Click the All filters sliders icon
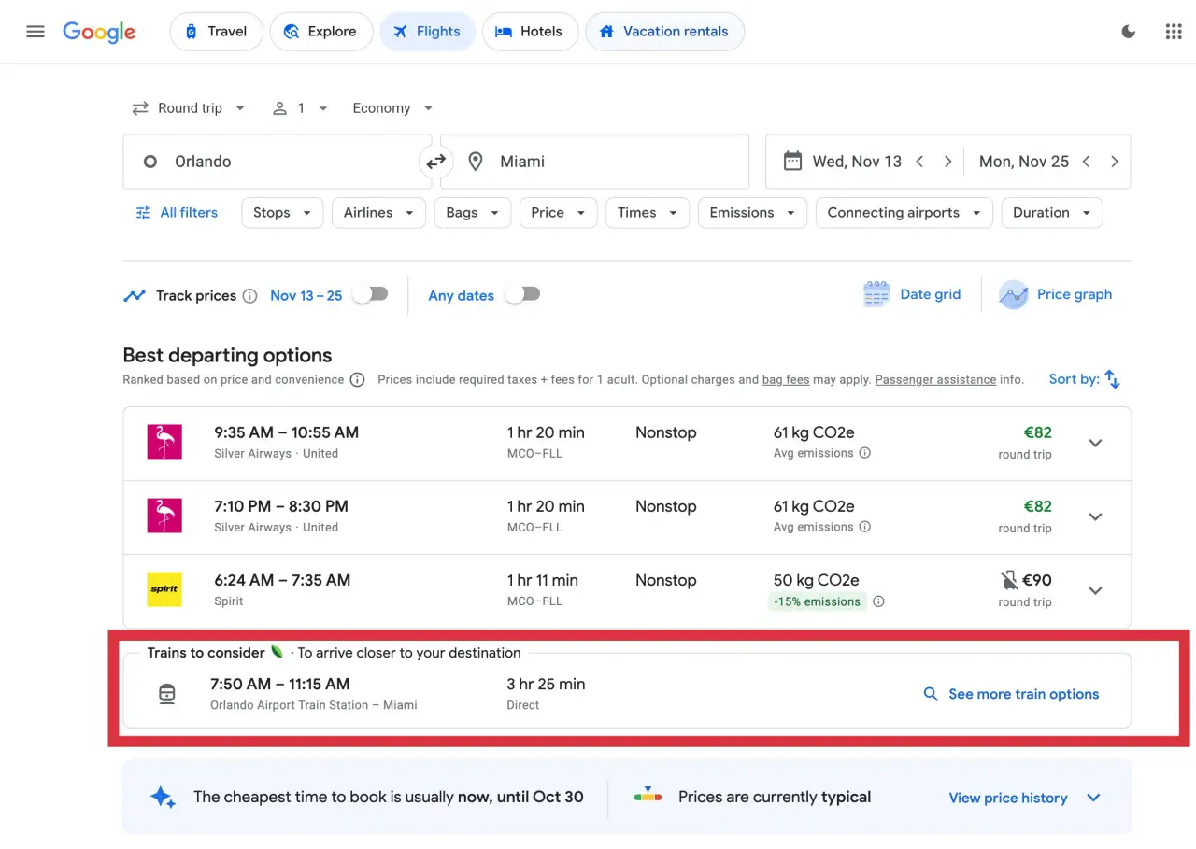This screenshot has height=849, width=1196. [143, 213]
